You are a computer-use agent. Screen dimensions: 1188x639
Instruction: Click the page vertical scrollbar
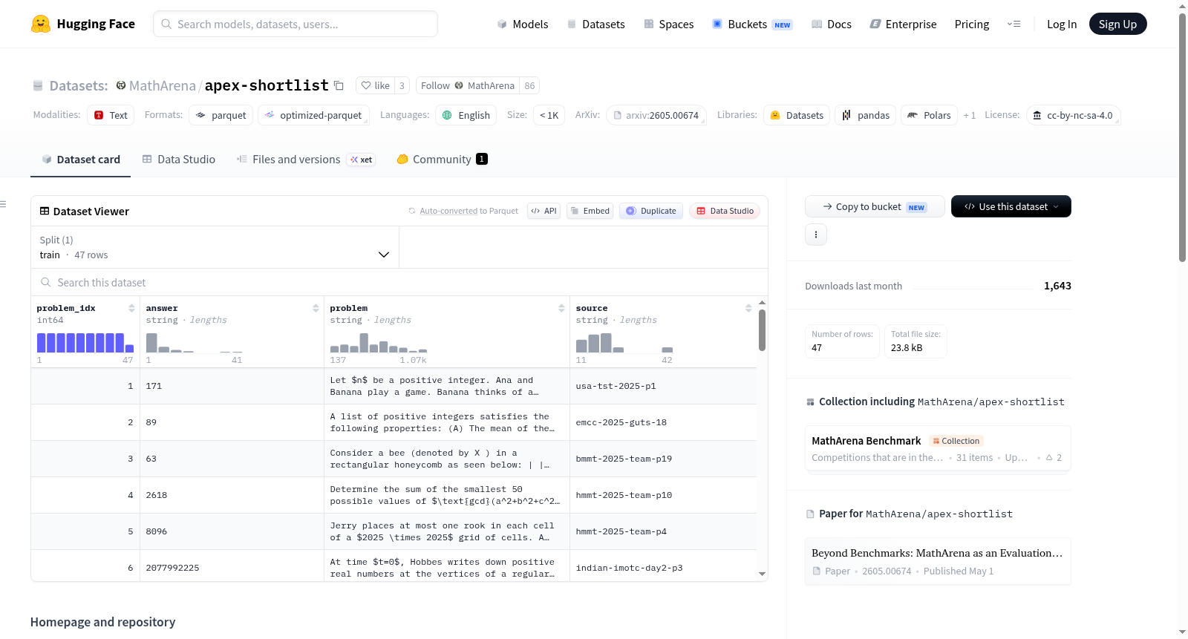[1182, 137]
